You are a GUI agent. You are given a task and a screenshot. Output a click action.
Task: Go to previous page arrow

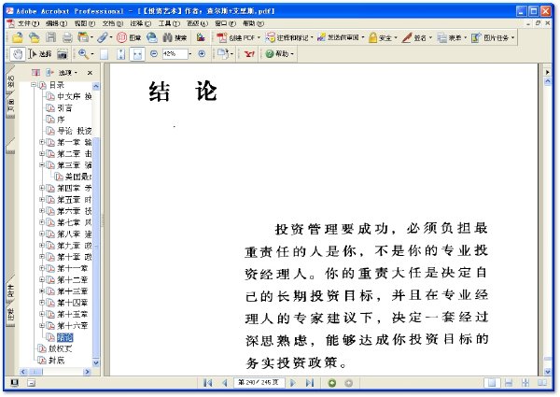225,383
